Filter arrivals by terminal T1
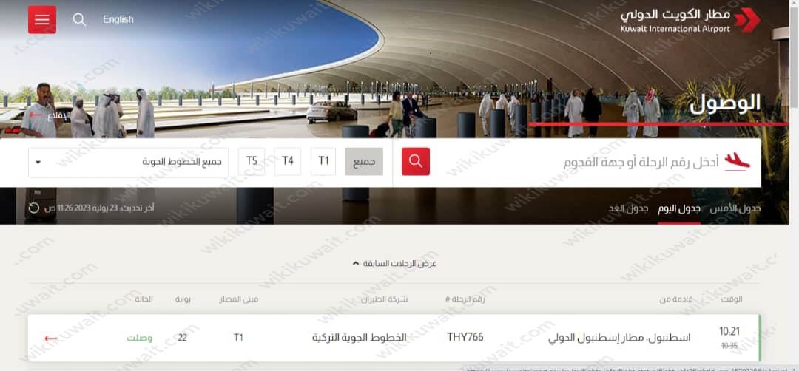 click(x=323, y=162)
